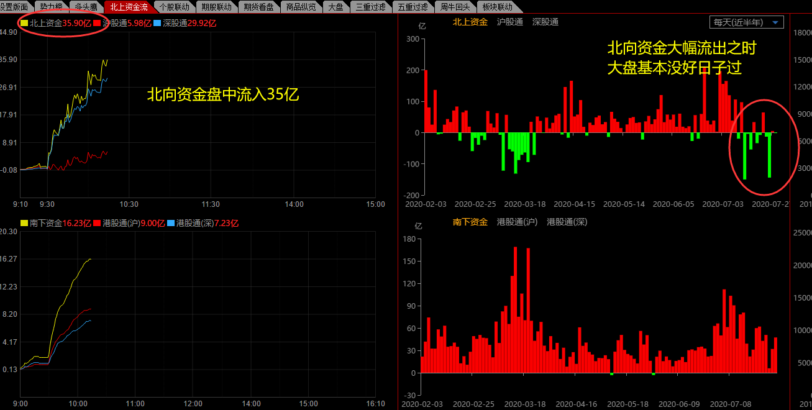Click the red 沪股通 legend swatch
The height and width of the screenshot is (410, 812).
click(96, 23)
